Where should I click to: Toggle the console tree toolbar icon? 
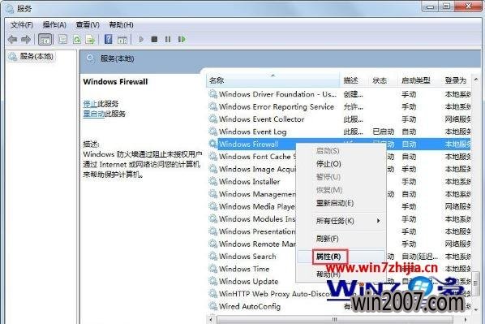click(x=45, y=39)
